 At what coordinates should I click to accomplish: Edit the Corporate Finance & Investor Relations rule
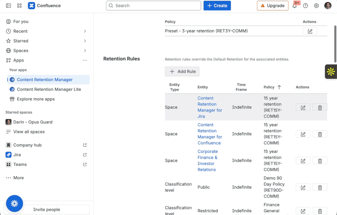point(303,161)
